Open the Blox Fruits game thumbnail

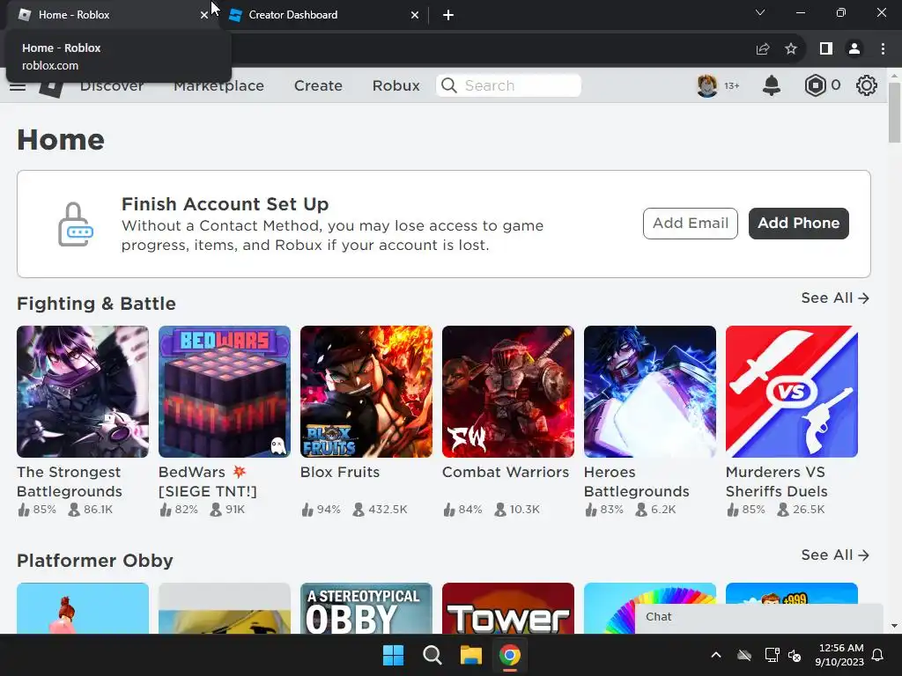pyautogui.click(x=366, y=392)
